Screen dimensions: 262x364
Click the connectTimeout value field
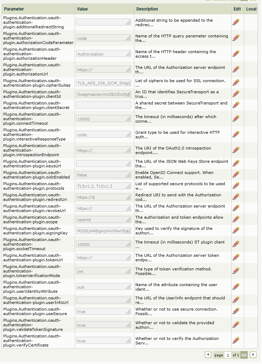tap(104, 119)
